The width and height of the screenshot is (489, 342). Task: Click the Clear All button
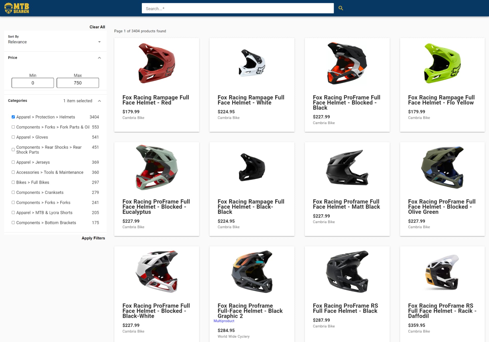point(97,27)
